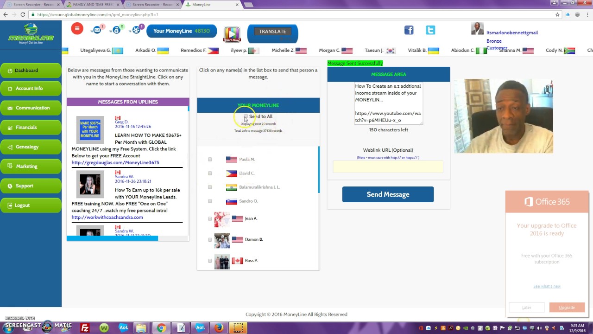Open the envelope messages icon with badge
The image size is (593, 334).
click(97, 30)
